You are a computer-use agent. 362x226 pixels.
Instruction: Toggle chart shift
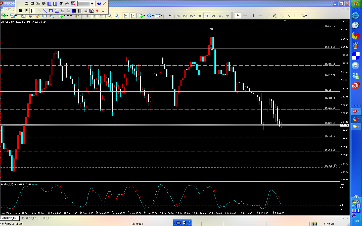(x=132, y=16)
